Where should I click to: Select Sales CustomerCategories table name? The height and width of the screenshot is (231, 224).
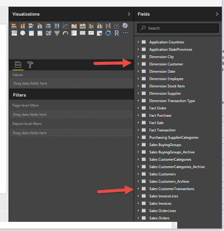point(170,159)
